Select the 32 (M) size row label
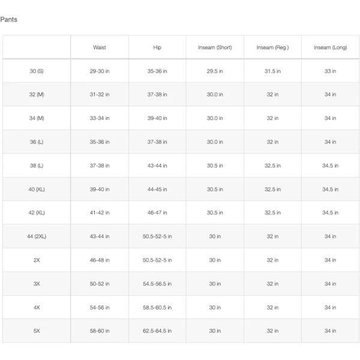The width and height of the screenshot is (360, 360). pyautogui.click(x=37, y=95)
